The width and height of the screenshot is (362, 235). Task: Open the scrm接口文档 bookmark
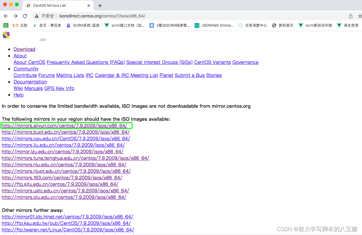(125, 25)
